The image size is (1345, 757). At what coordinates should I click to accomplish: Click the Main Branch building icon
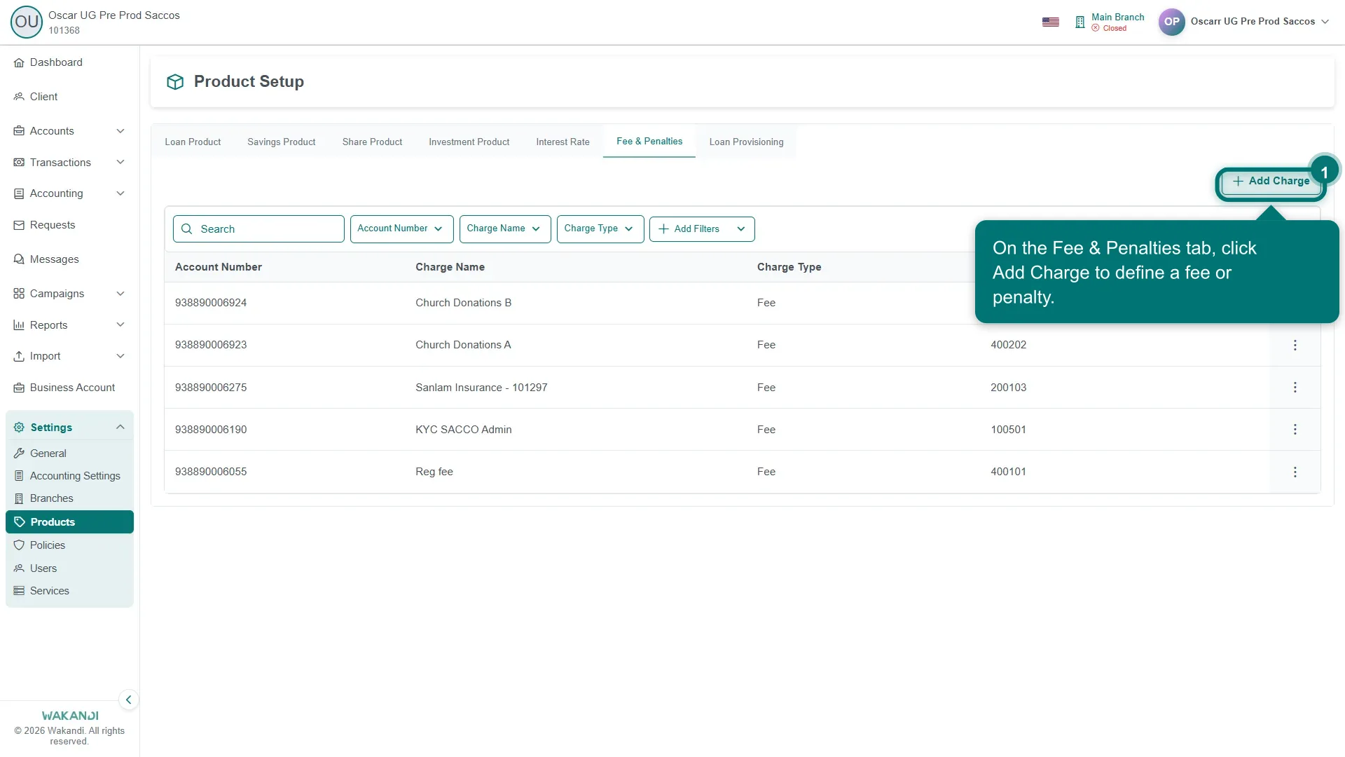(1080, 22)
